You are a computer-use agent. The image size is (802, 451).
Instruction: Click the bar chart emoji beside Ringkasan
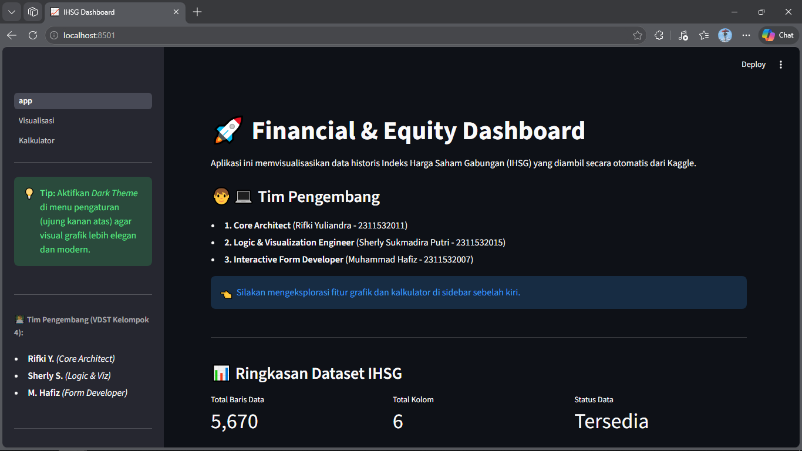pyautogui.click(x=221, y=373)
